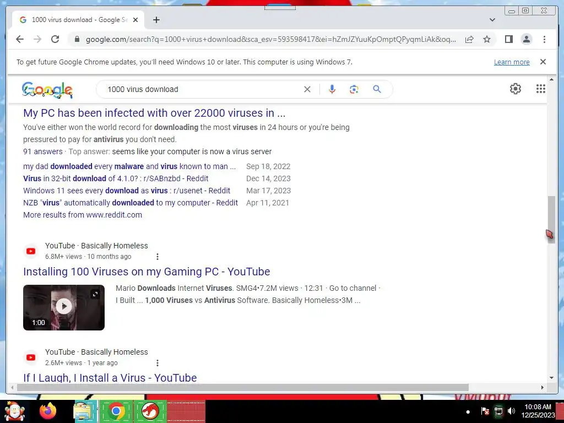Image resolution: width=564 pixels, height=423 pixels.
Task: Share this page icon in address bar
Action: pyautogui.click(x=469, y=39)
